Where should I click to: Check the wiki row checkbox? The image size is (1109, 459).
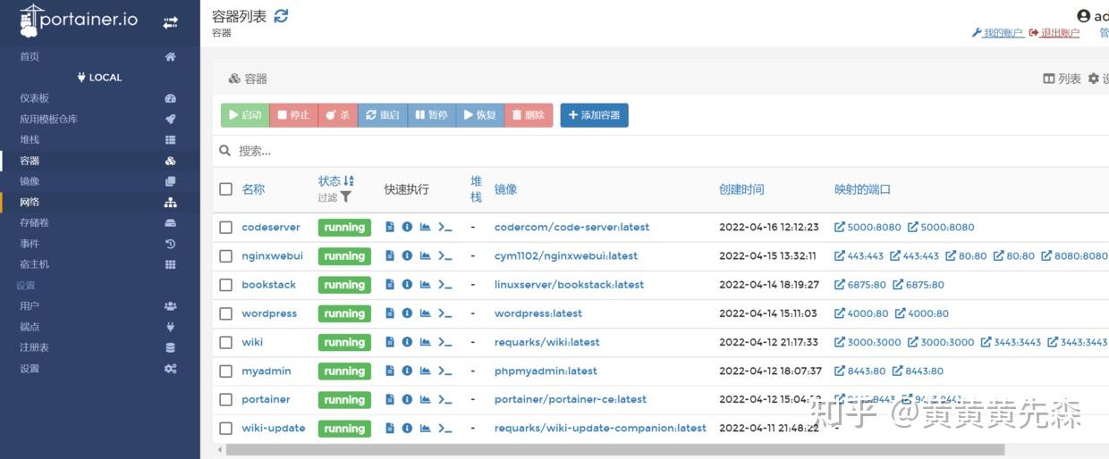point(225,342)
